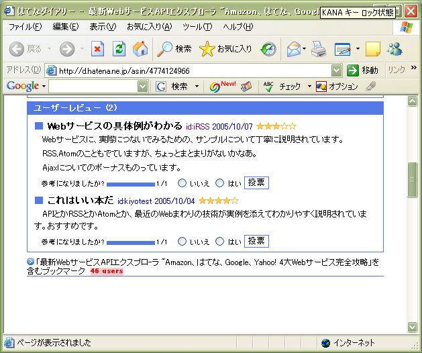Click the Google toolbar logo
Viewport: 422px width, 353px height.
[23, 86]
